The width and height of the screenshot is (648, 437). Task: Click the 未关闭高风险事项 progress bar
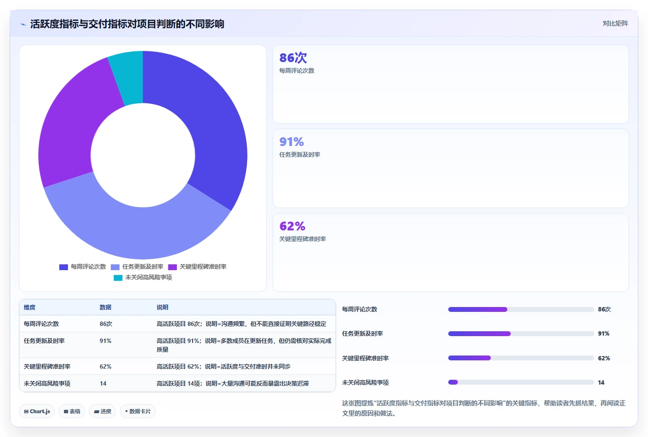coord(521,382)
